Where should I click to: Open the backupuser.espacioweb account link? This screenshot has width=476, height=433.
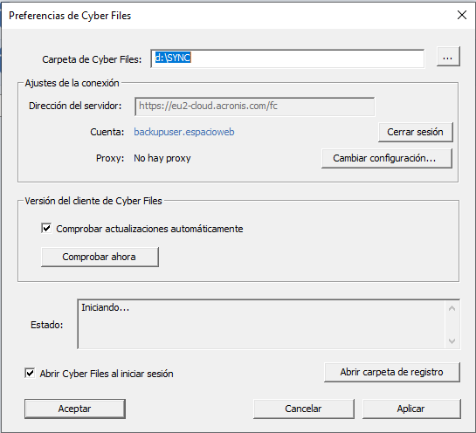(184, 132)
